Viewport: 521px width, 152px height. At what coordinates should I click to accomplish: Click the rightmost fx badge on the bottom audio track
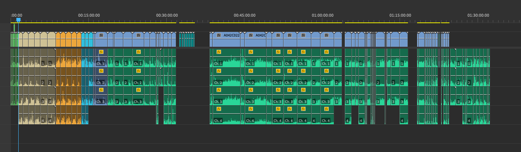coord(326,109)
